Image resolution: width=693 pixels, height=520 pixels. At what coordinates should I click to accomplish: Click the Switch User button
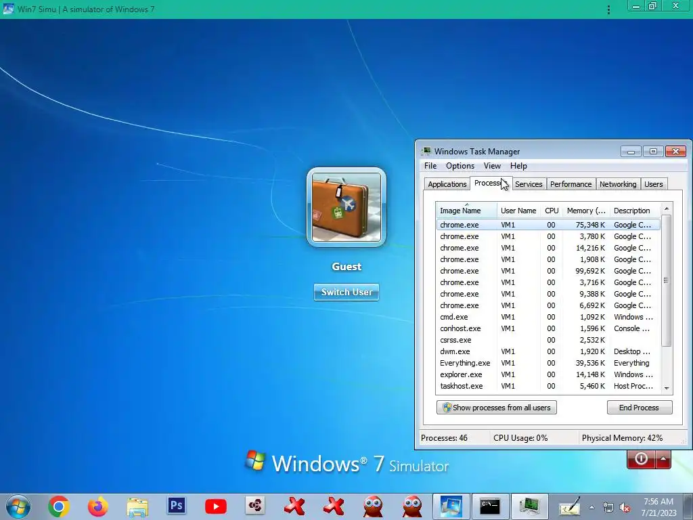pos(346,292)
